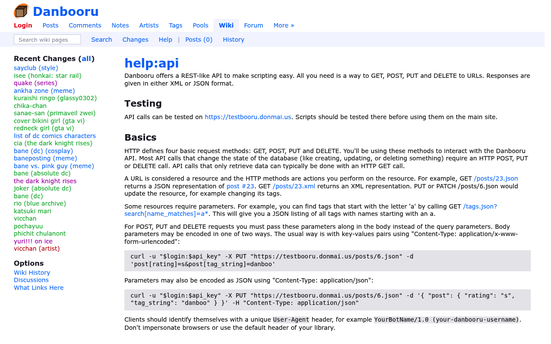Open the vicchan wiki page
551x344 pixels.
point(25,218)
